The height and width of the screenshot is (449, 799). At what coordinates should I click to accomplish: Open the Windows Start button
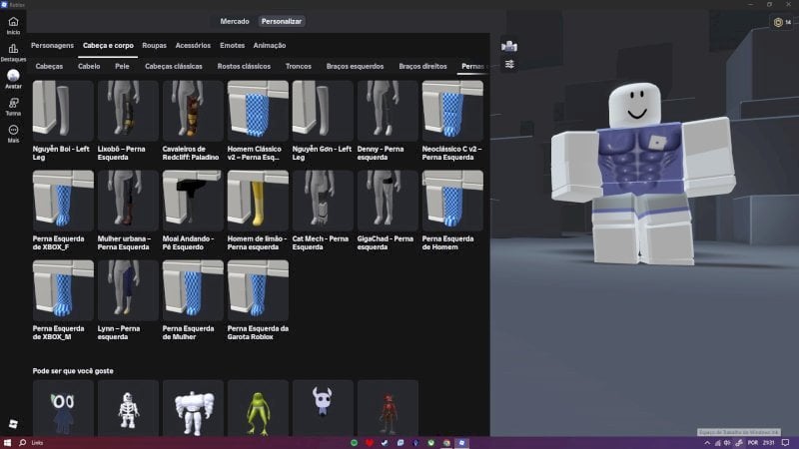pos(7,443)
